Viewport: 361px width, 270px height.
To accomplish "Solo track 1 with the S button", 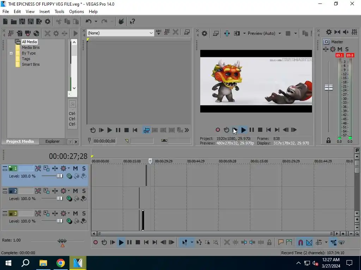I will click(x=84, y=168).
